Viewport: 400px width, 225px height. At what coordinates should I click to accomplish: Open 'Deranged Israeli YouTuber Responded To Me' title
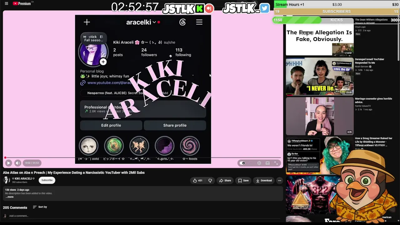[369, 61]
